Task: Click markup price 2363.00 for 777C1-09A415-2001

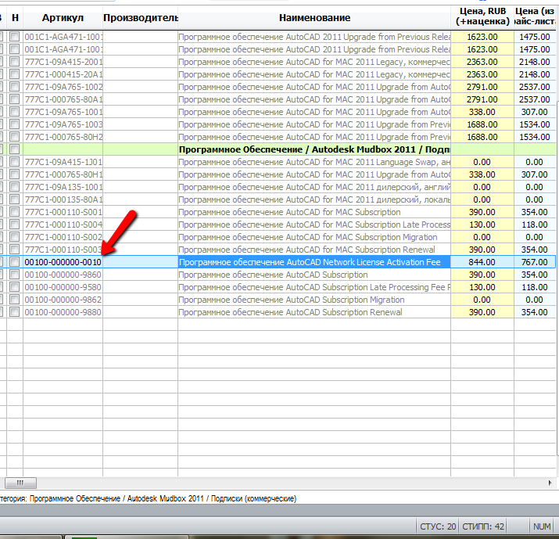Action: 482,62
